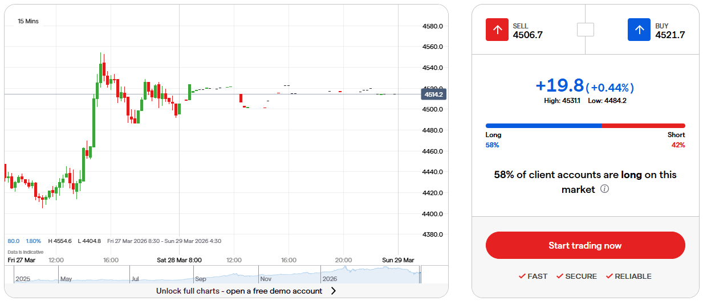Open the Unlock full charts demo account link
Screen dimensions: 703x301
click(239, 291)
